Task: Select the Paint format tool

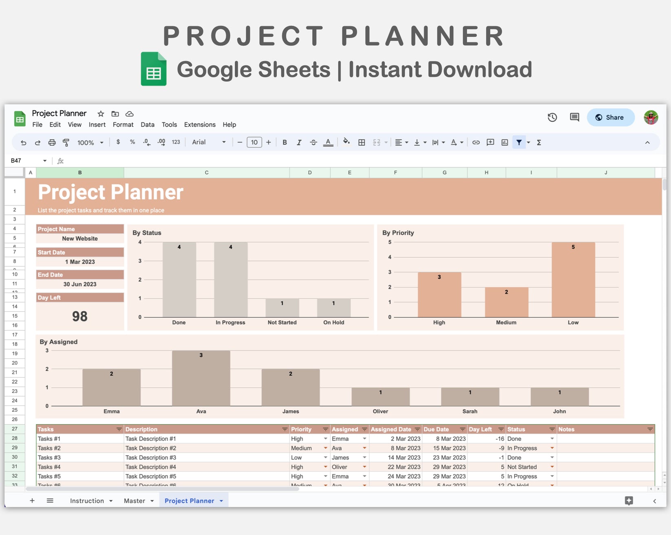Action: click(x=66, y=142)
